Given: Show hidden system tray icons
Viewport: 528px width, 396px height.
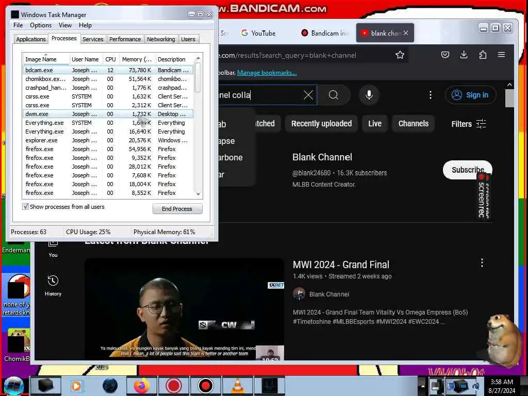Looking at the screenshot, I should pos(423,386).
